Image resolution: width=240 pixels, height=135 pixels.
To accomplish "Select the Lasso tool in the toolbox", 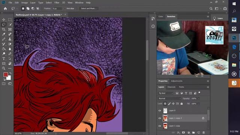I will tap(4, 24).
